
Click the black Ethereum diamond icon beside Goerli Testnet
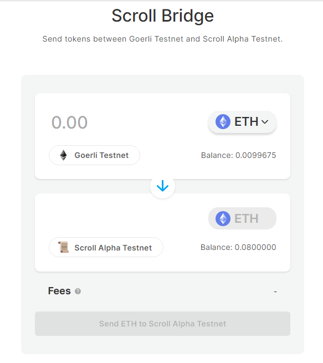click(x=63, y=155)
